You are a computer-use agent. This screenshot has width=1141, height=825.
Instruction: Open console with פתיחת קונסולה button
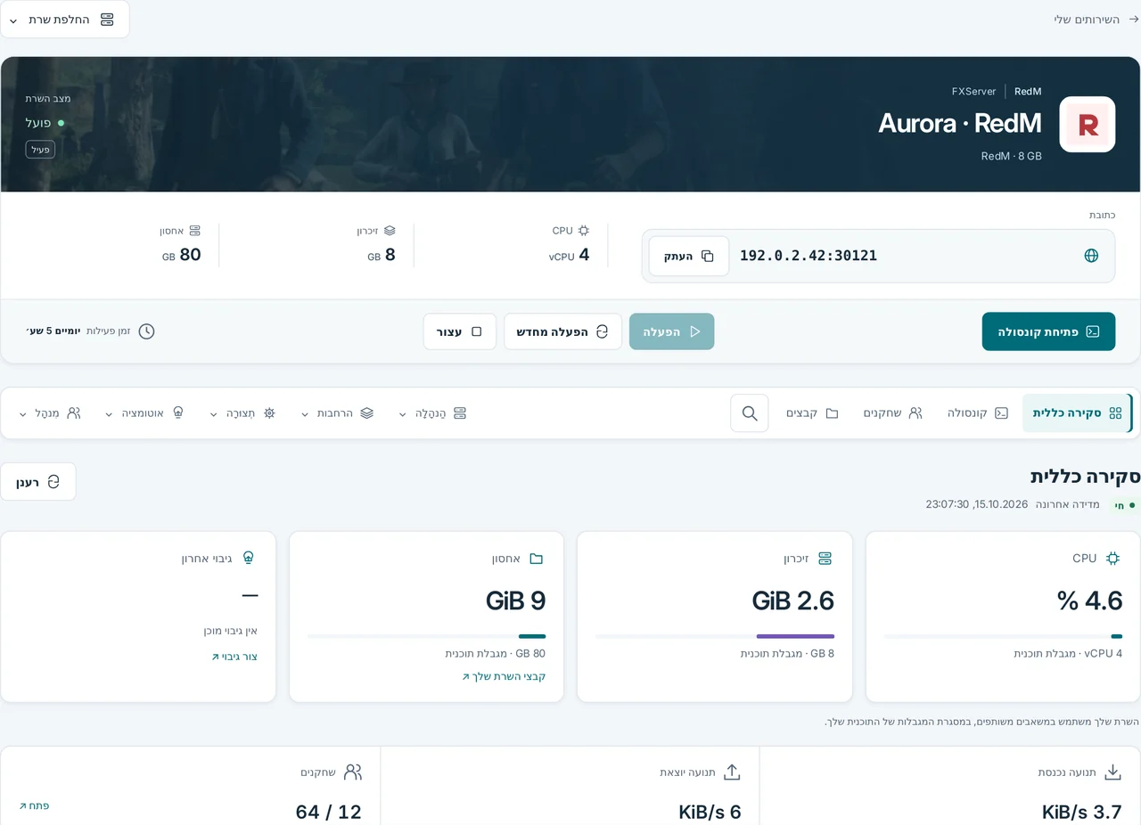(x=1048, y=331)
